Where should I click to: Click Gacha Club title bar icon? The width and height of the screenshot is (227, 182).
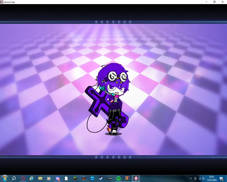click(2, 2)
